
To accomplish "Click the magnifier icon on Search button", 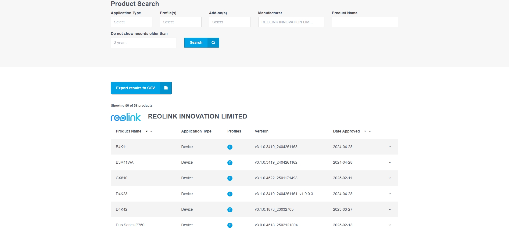I will click(213, 42).
